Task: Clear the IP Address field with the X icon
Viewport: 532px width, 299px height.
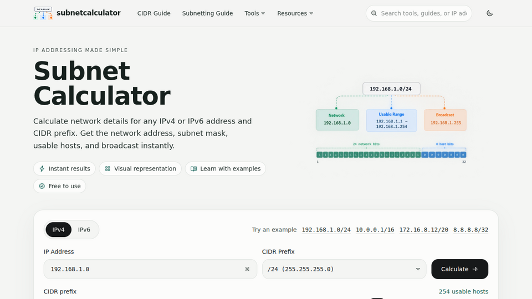Action: (247, 269)
